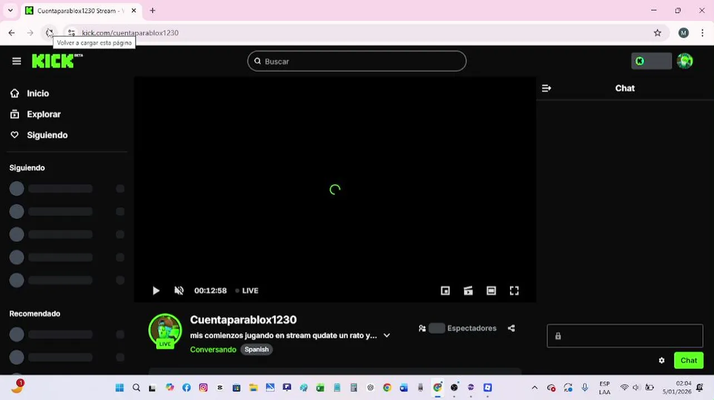The width and height of the screenshot is (714, 400).
Task: Bookmark this page with the star
Action: tap(657, 33)
